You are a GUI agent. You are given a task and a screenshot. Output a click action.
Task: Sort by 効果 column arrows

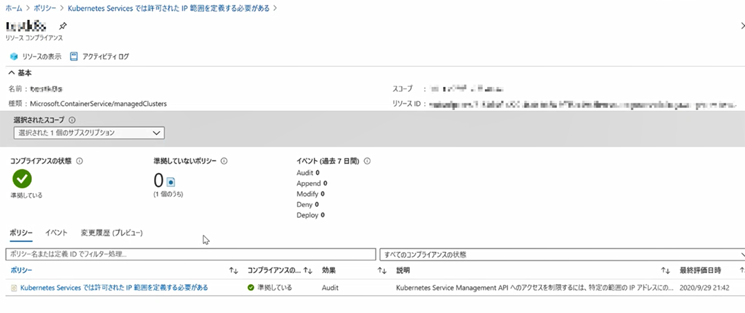382,271
